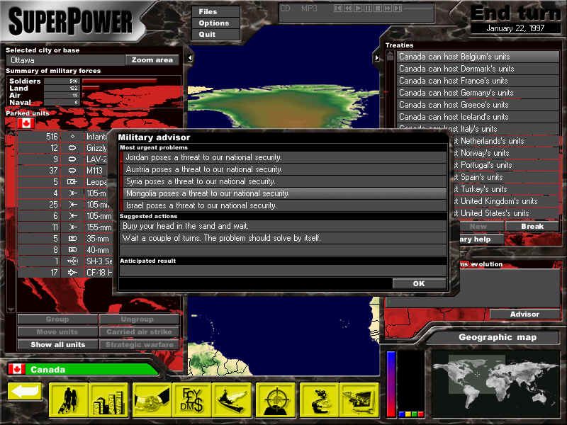Image resolution: width=567 pixels, height=425 pixels.
Task: Select 'Canada can host Greece's units' treaty
Action: click(478, 105)
